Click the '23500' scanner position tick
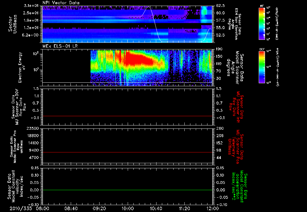 pos(33,128)
